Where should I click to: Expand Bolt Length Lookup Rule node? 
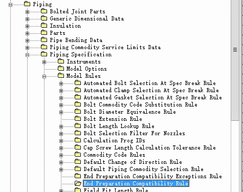pyautogui.click(x=61, y=126)
